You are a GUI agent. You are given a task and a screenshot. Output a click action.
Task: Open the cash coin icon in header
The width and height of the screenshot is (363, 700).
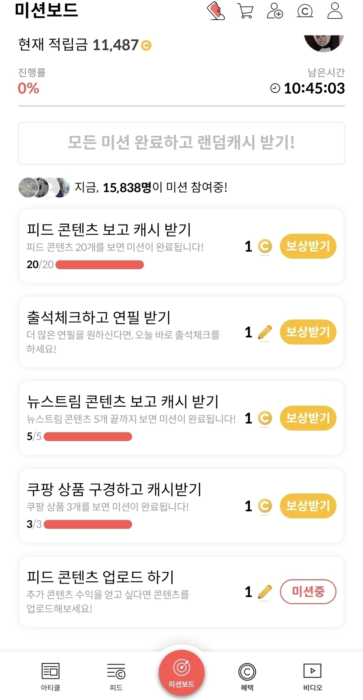tap(305, 11)
